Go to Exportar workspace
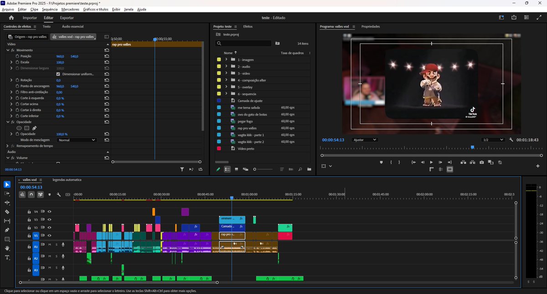The height and width of the screenshot is (294, 547). click(67, 18)
